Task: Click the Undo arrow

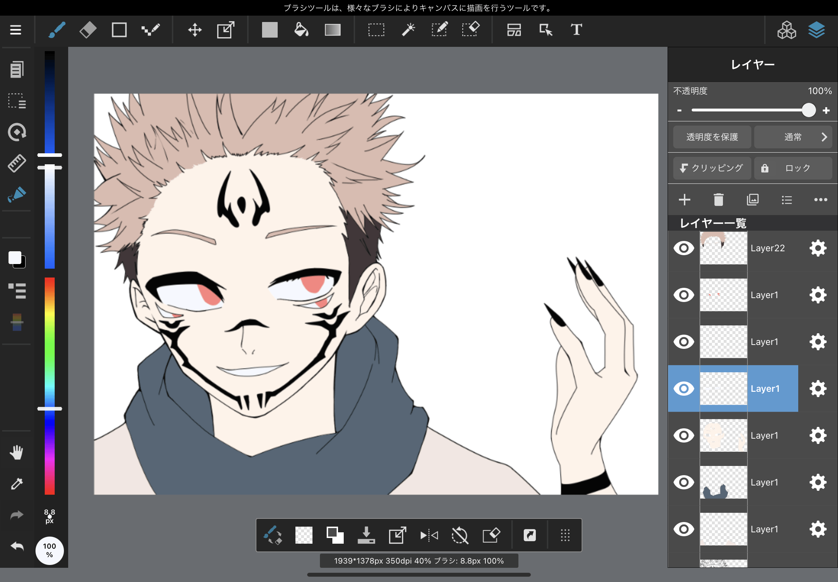Action: pos(17,546)
